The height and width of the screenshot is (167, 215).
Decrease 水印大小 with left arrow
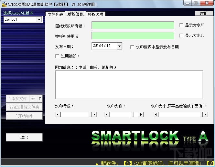[156, 114]
